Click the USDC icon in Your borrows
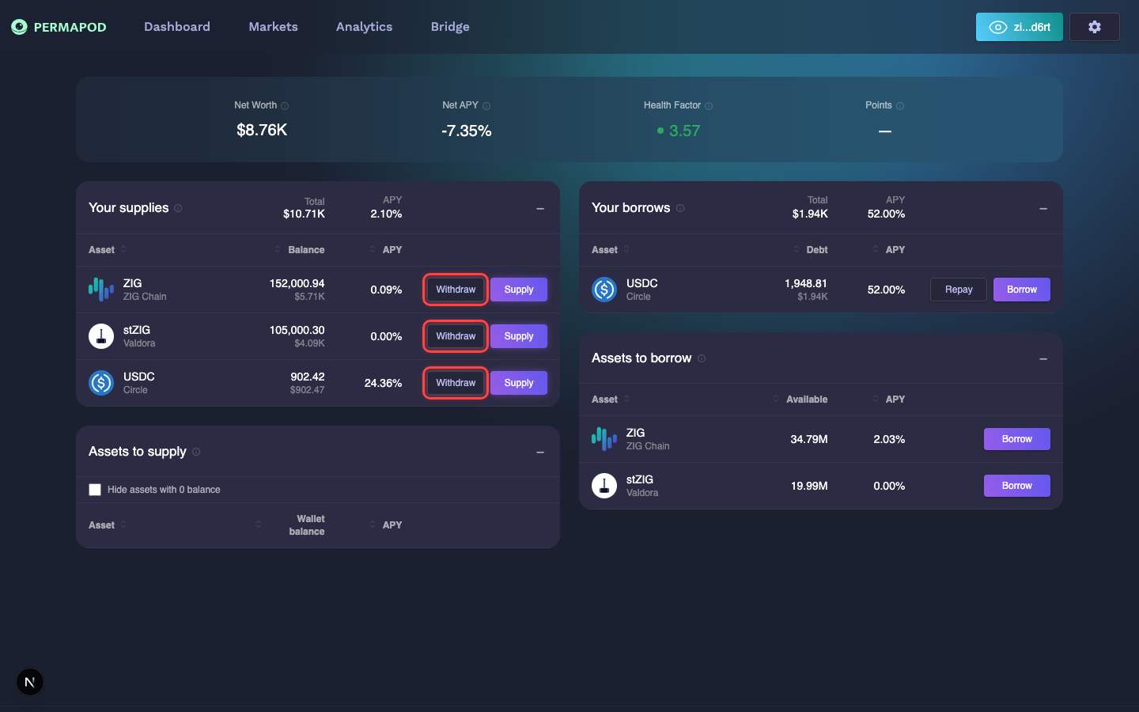The image size is (1139, 712). click(604, 290)
